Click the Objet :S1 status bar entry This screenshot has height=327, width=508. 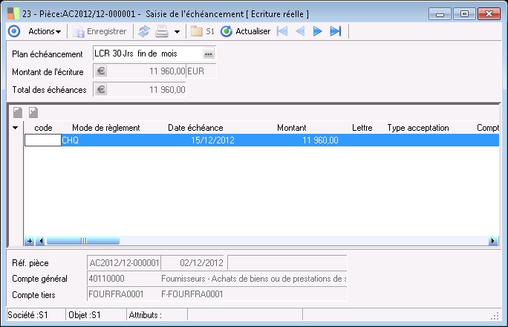click(85, 315)
